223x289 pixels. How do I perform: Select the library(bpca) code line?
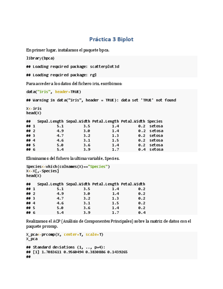click(x=40, y=58)
